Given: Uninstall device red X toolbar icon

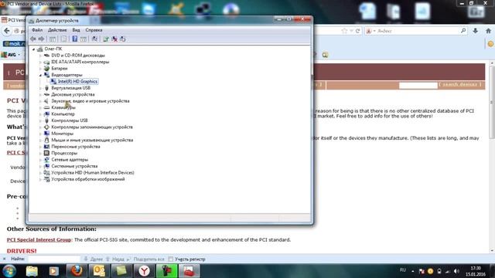Looking at the screenshot, I should pyautogui.click(x=114, y=39).
